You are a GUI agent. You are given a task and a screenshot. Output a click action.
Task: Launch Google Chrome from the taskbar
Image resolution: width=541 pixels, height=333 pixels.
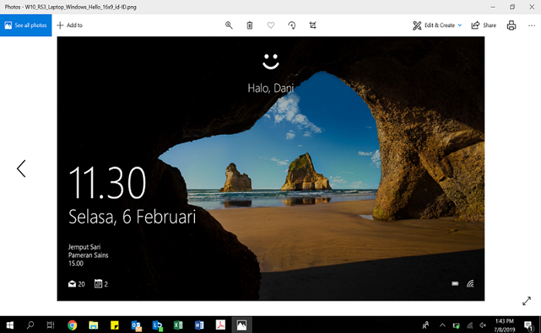click(73, 325)
